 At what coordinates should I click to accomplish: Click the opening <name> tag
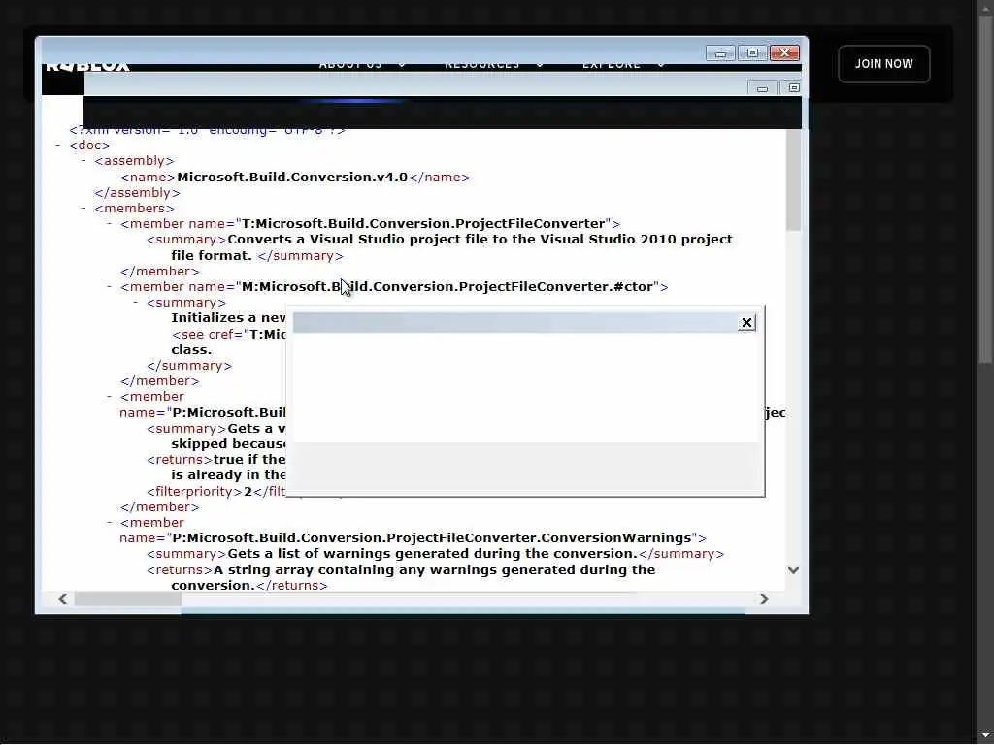pyautogui.click(x=148, y=178)
